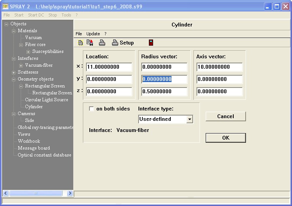This screenshot has width=292, height=206.
Task: Enable the 'on both sides' checkbox
Action: (91, 109)
